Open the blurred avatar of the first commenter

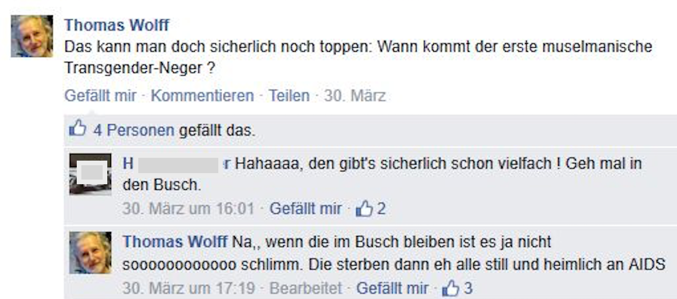90,174
